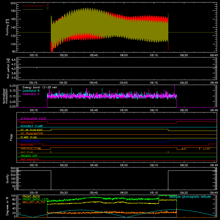Click the 160 tick on the Pointing axis
220x220 pixels.
pos(13,19)
